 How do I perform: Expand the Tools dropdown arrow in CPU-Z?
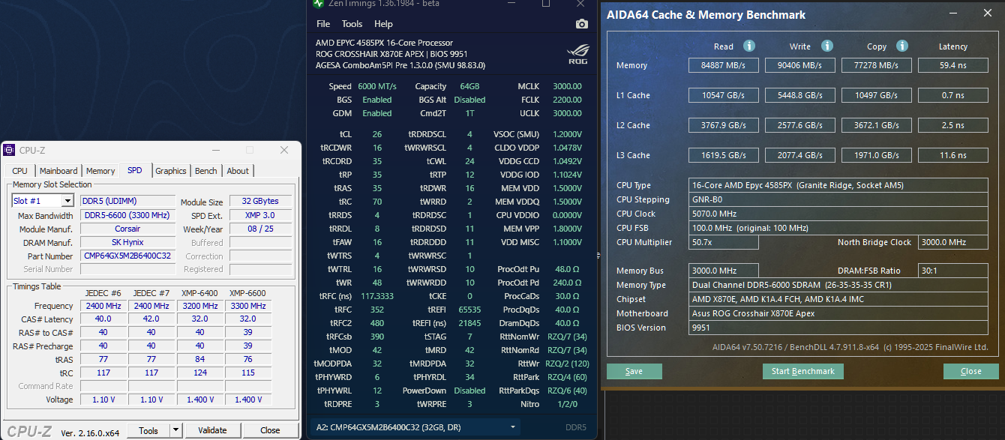pyautogui.click(x=176, y=430)
